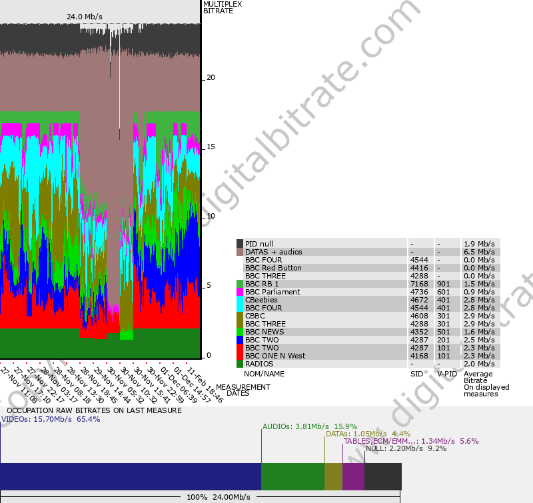Click the 'AUDIOs: 3.81Mb/s 15.9%' label
This screenshot has height=503, width=533.
310,426
